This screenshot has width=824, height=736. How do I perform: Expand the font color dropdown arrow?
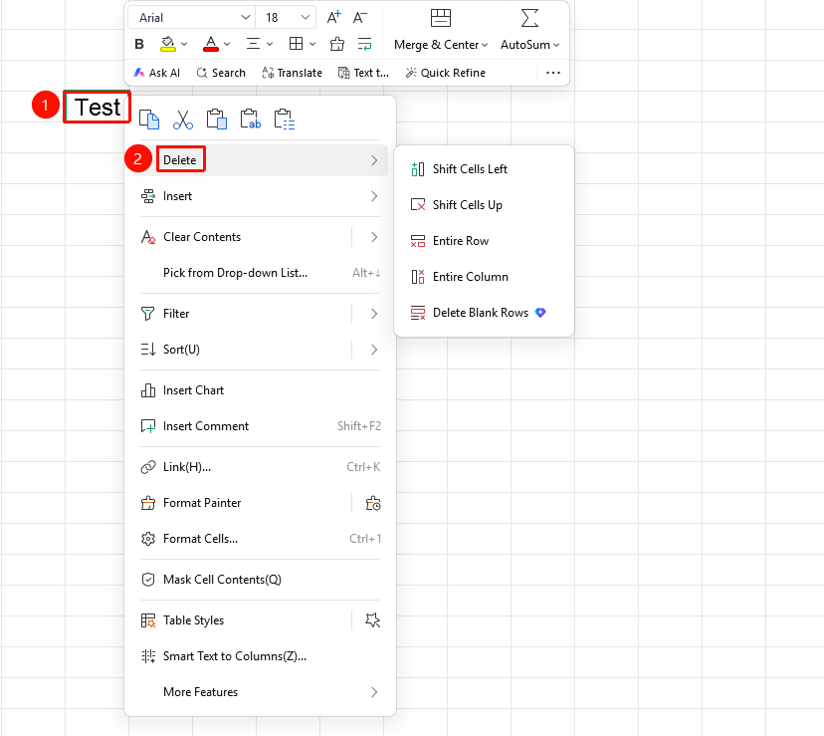pyautogui.click(x=227, y=44)
